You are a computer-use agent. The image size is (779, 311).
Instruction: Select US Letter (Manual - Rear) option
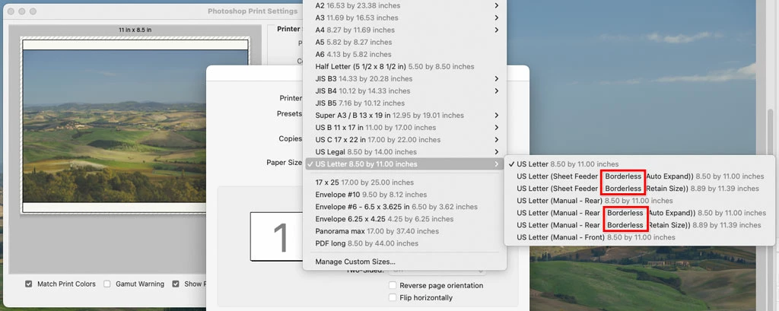pyautogui.click(x=639, y=201)
